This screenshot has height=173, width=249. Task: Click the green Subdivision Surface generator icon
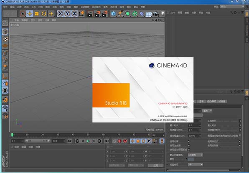pos(128,14)
